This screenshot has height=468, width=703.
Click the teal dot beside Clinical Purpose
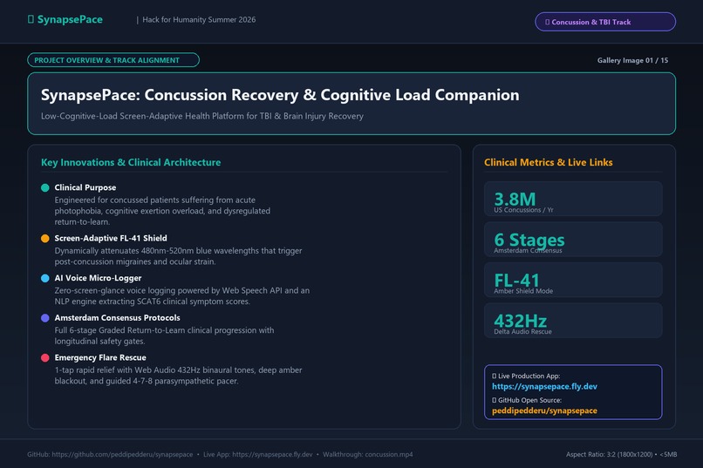(44, 187)
